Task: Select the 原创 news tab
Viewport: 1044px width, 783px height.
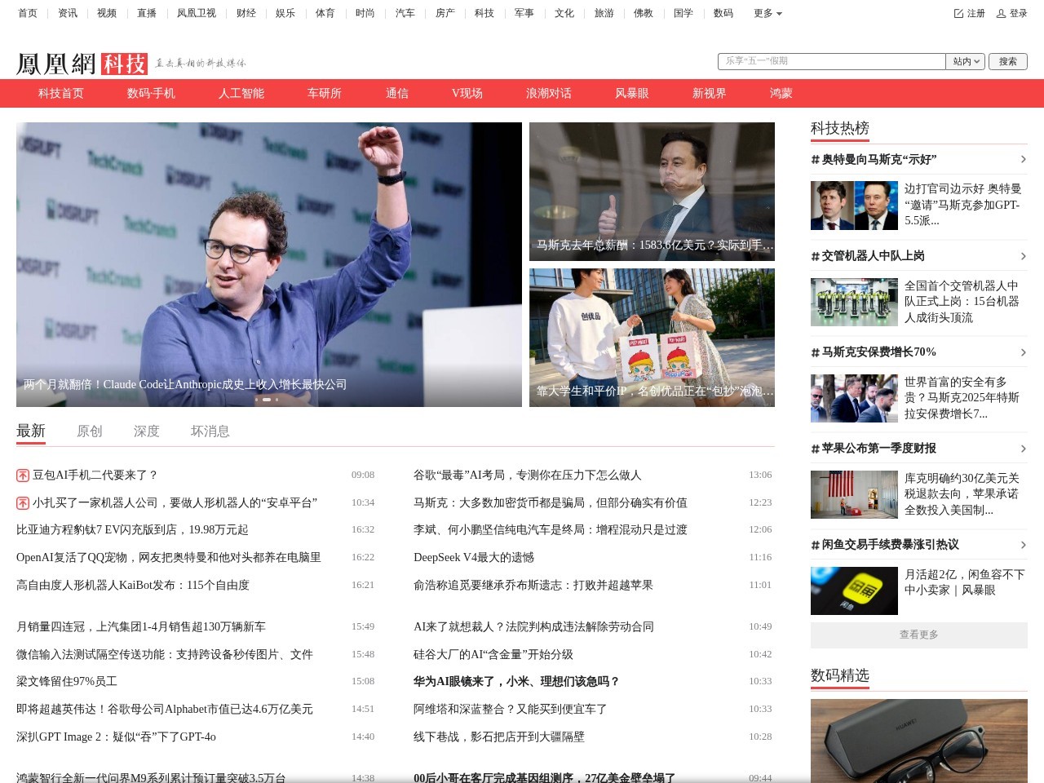Action: 90,431
